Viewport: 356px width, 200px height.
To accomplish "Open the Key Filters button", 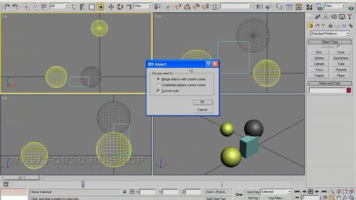I will coord(276,198).
